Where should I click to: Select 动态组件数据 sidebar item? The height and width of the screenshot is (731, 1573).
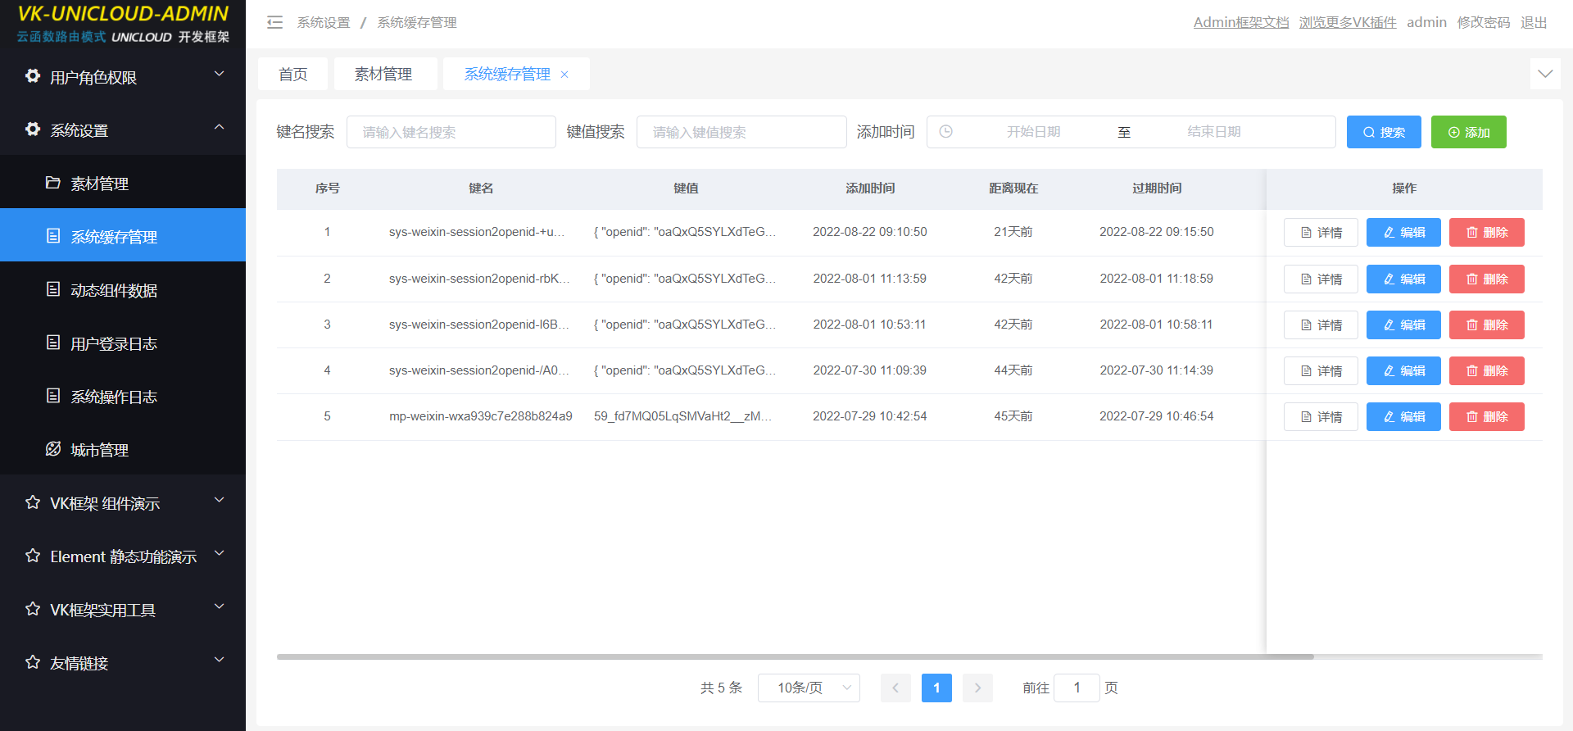coord(123,290)
